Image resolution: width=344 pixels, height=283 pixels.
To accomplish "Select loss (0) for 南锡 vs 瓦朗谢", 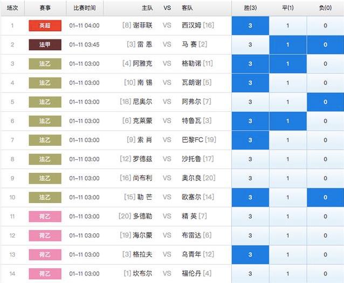I will pyautogui.click(x=325, y=83).
